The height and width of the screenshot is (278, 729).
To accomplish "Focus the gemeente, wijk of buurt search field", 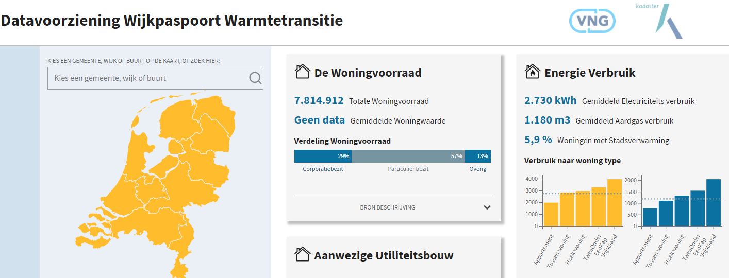I will tap(155, 78).
